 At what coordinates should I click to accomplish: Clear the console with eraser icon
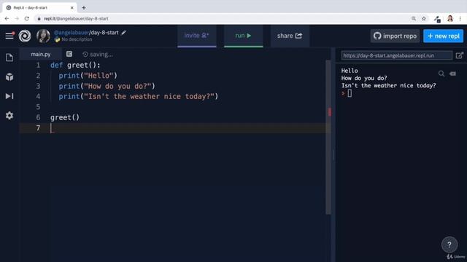(x=452, y=74)
